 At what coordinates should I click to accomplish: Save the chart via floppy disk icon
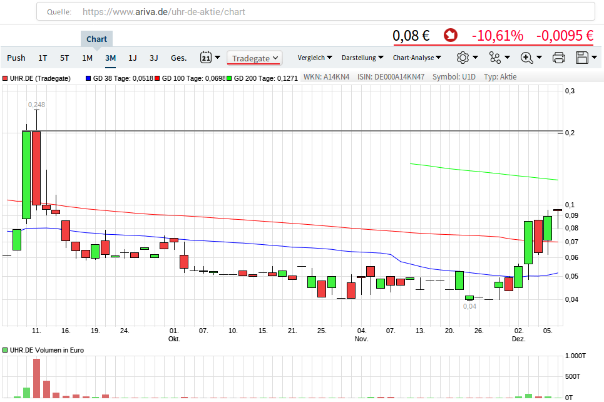click(582, 58)
